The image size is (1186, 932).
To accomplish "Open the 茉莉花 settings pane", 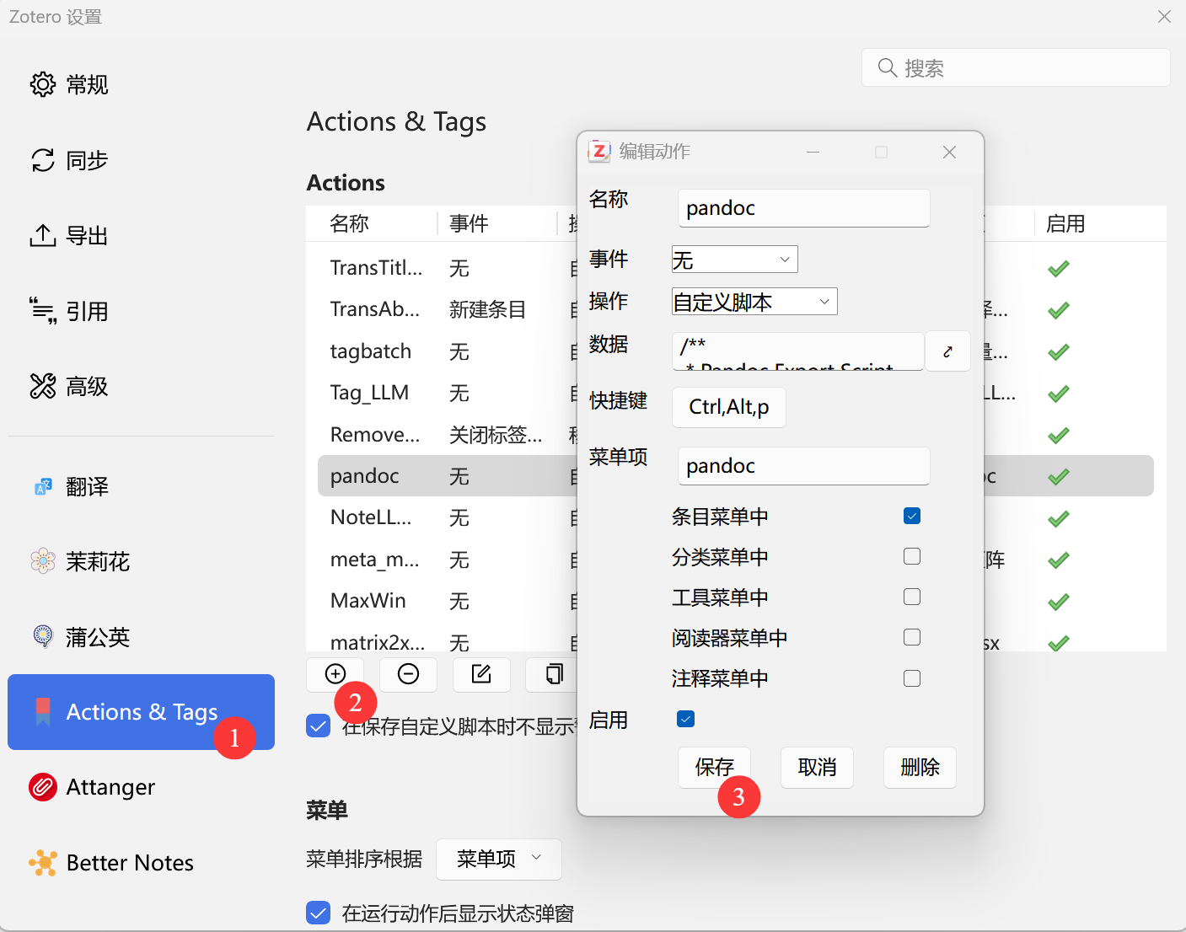I will pos(142,561).
